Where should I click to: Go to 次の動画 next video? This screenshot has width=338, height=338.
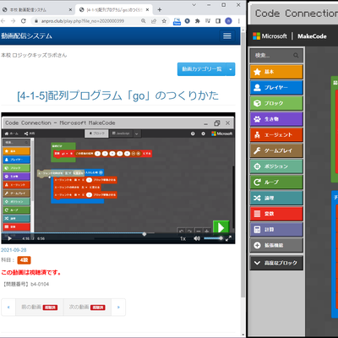[87, 307]
